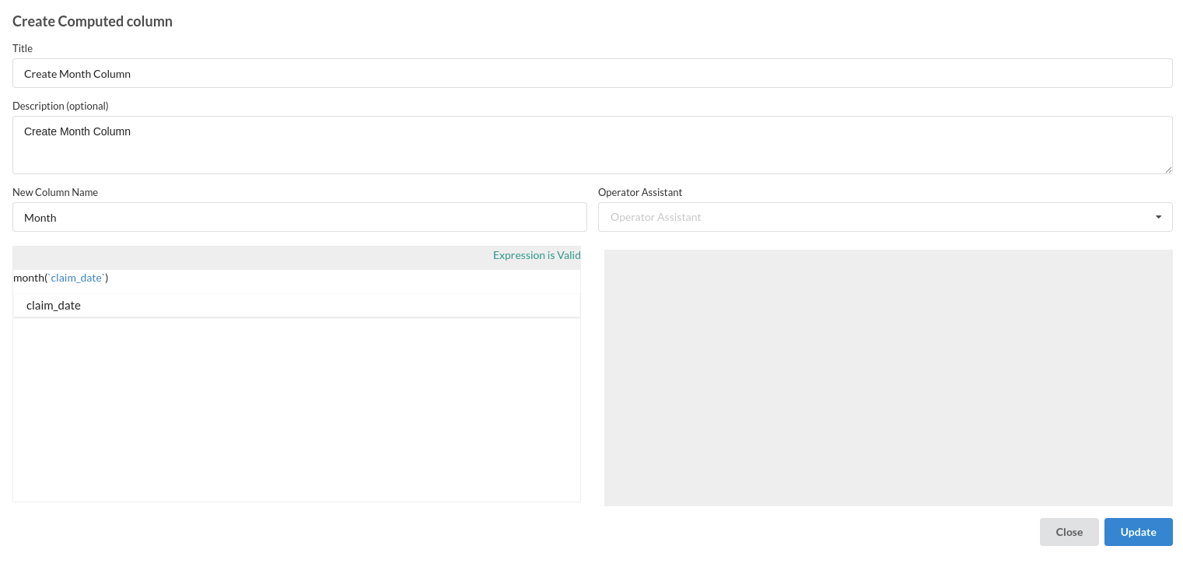This screenshot has width=1183, height=567.
Task: Click the Operator Assistant dropdown arrow
Action: (x=1159, y=217)
